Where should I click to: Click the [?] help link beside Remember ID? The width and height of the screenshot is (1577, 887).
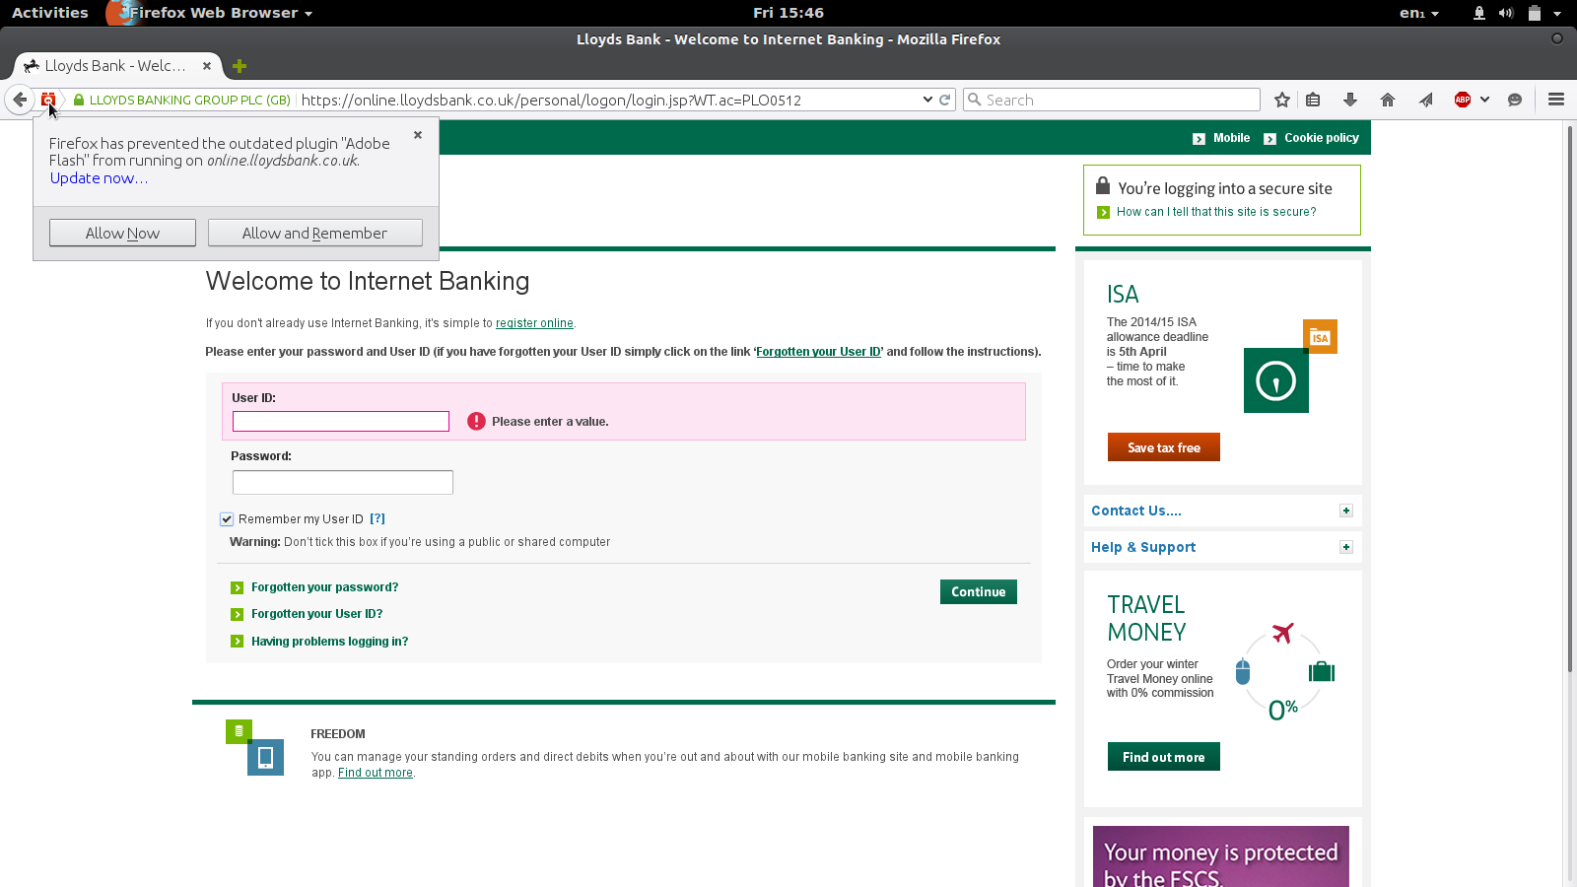click(x=377, y=519)
